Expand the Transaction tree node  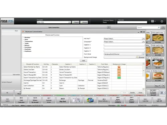coord(23,41)
